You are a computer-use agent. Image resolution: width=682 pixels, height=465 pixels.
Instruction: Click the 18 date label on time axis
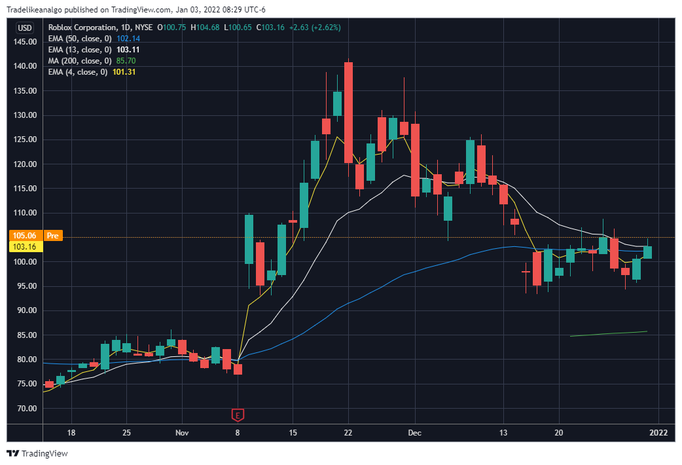(71, 433)
